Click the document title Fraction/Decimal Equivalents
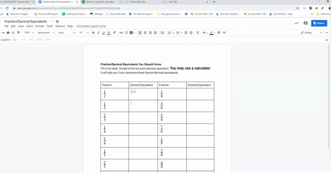 click(x=26, y=21)
